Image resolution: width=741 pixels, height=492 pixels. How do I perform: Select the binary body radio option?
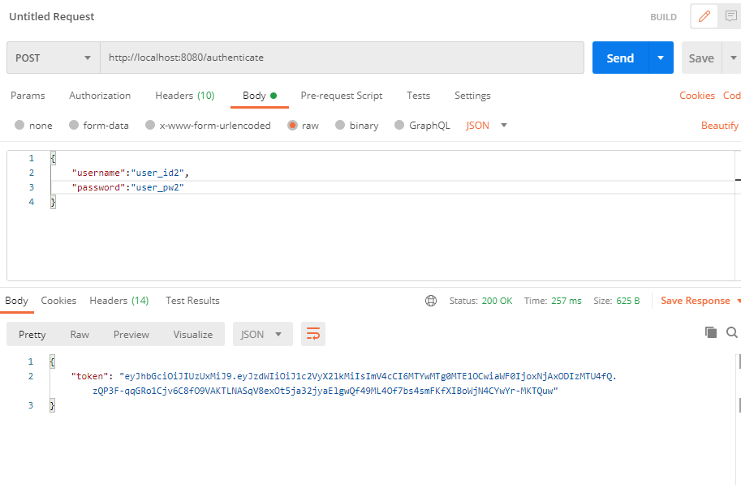click(x=340, y=125)
